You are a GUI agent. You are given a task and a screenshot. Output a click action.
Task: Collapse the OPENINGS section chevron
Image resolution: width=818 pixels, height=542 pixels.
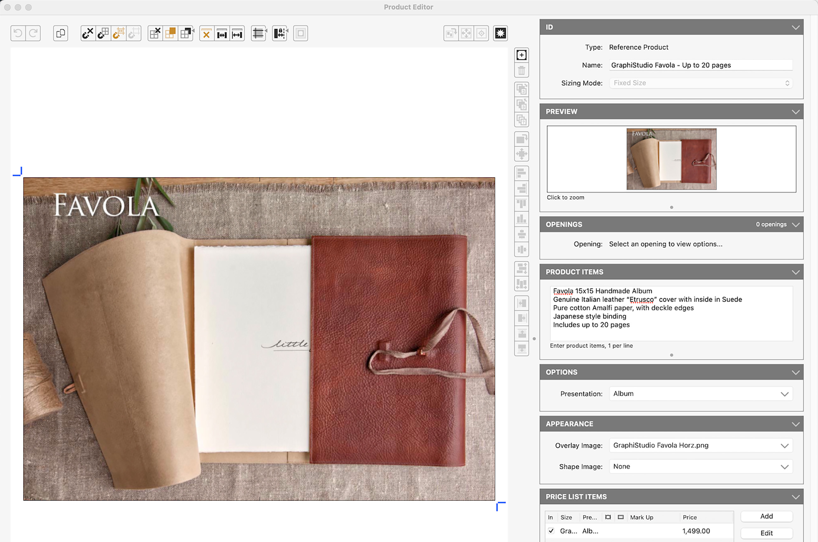click(x=796, y=225)
